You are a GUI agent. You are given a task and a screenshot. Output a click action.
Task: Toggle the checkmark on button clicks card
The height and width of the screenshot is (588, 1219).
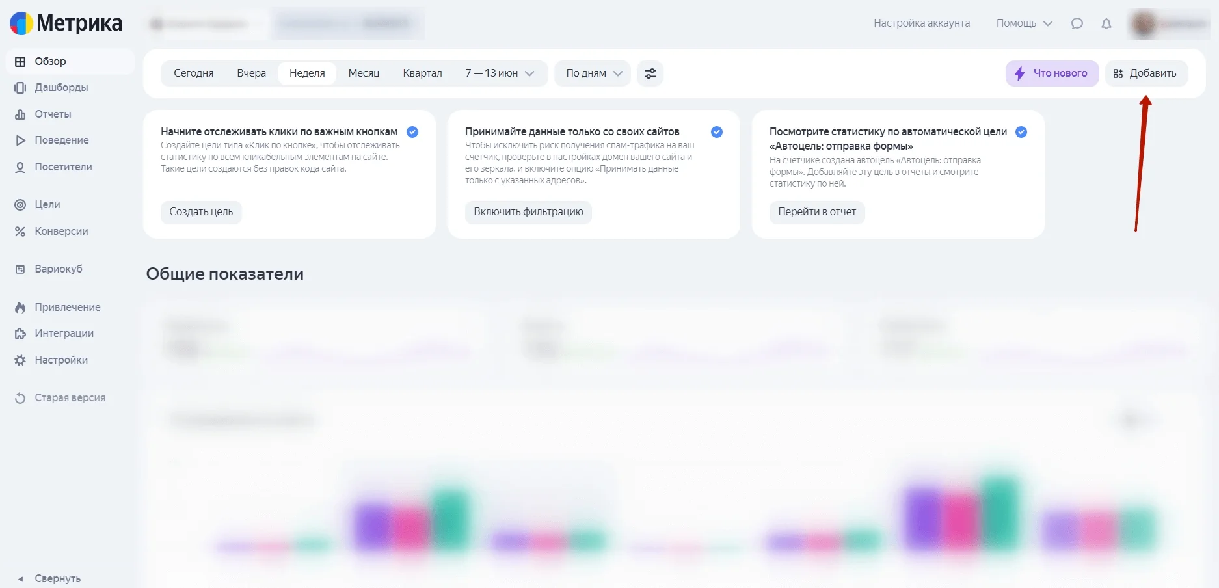click(x=412, y=132)
